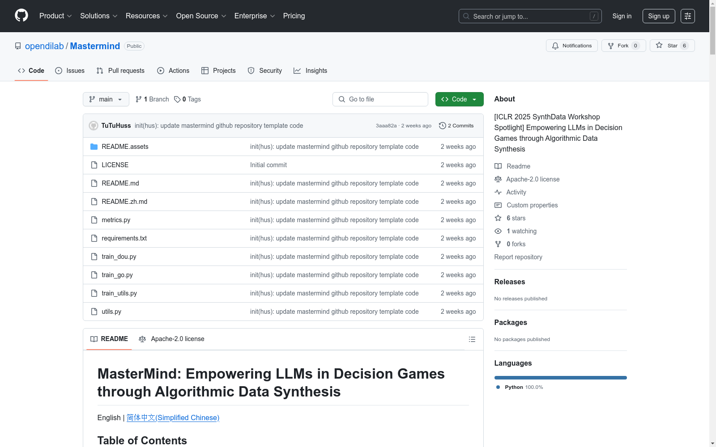The height and width of the screenshot is (447, 716).
Task: Click the stars icon in About
Action: pos(498,218)
